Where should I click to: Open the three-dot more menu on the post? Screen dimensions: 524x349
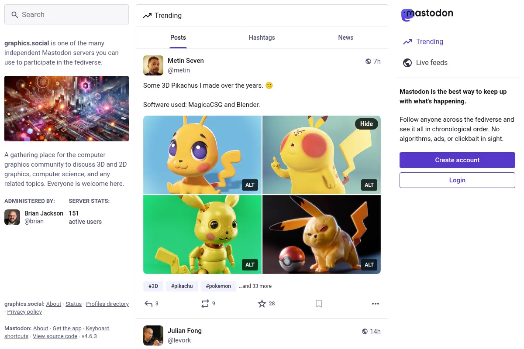point(376,304)
